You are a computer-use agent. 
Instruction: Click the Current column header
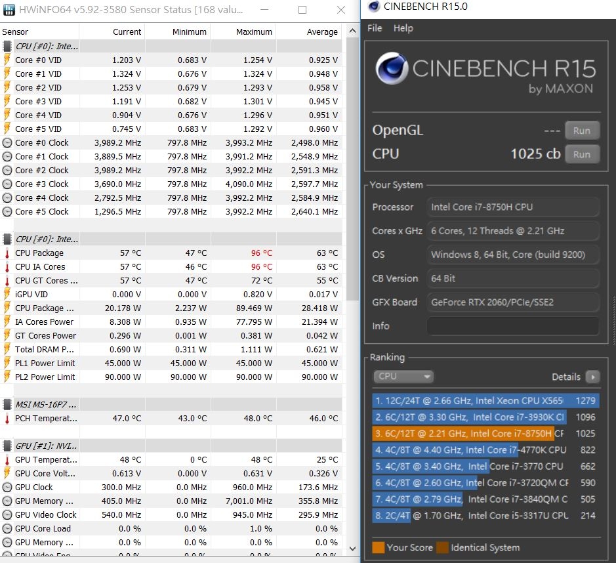click(112, 31)
